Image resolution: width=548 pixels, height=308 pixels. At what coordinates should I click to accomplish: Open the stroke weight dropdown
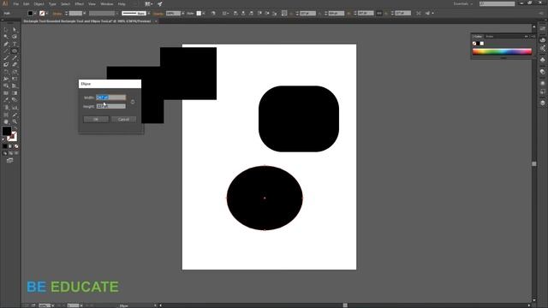84,14
